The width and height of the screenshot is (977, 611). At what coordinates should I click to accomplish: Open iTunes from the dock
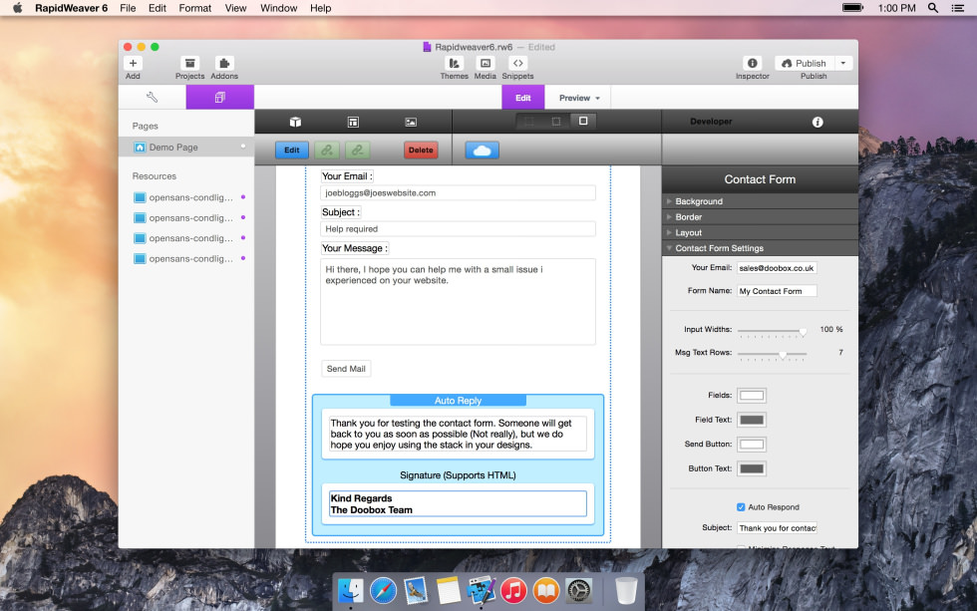(x=514, y=590)
